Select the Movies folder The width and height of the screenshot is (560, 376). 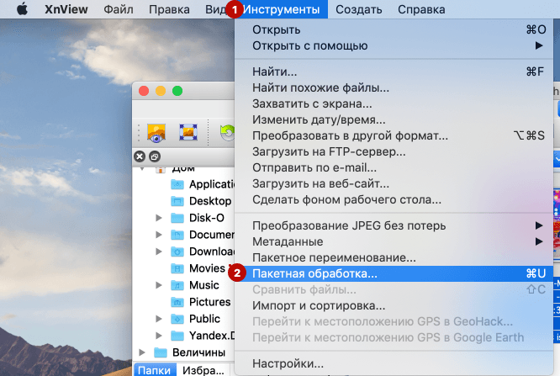tap(207, 268)
